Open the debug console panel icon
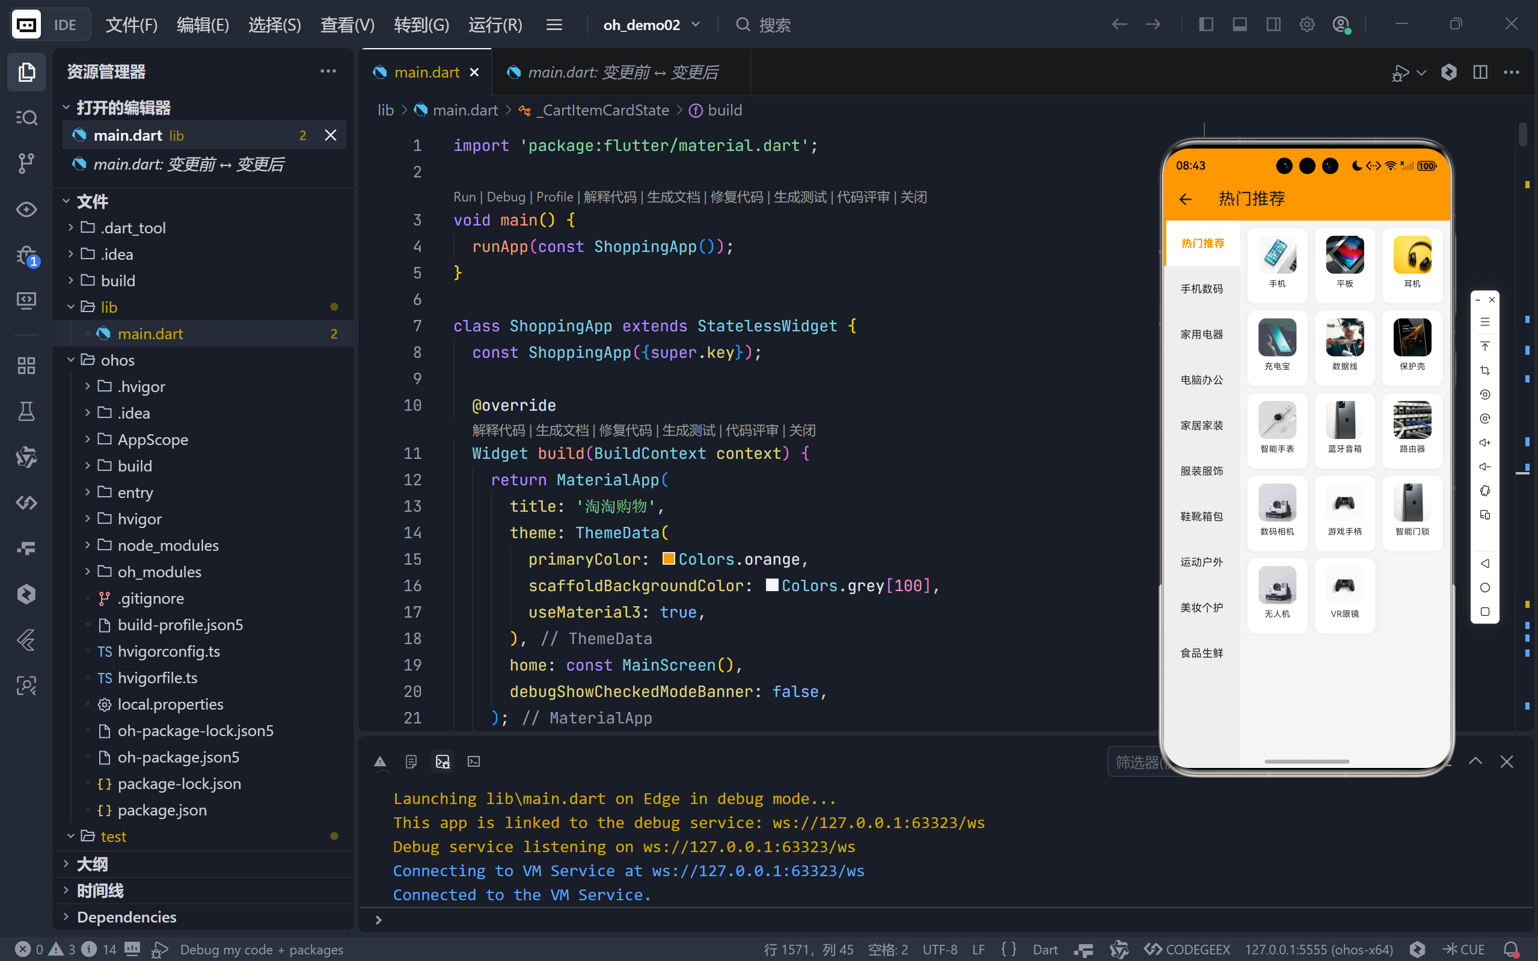Viewport: 1538px width, 961px height. (x=443, y=761)
